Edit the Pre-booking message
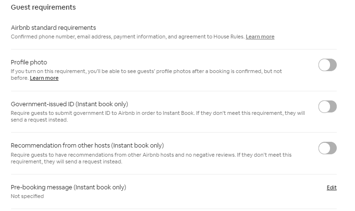 331,187
